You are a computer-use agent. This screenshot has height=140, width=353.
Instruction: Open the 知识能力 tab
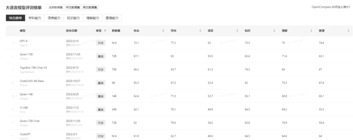click(x=74, y=18)
